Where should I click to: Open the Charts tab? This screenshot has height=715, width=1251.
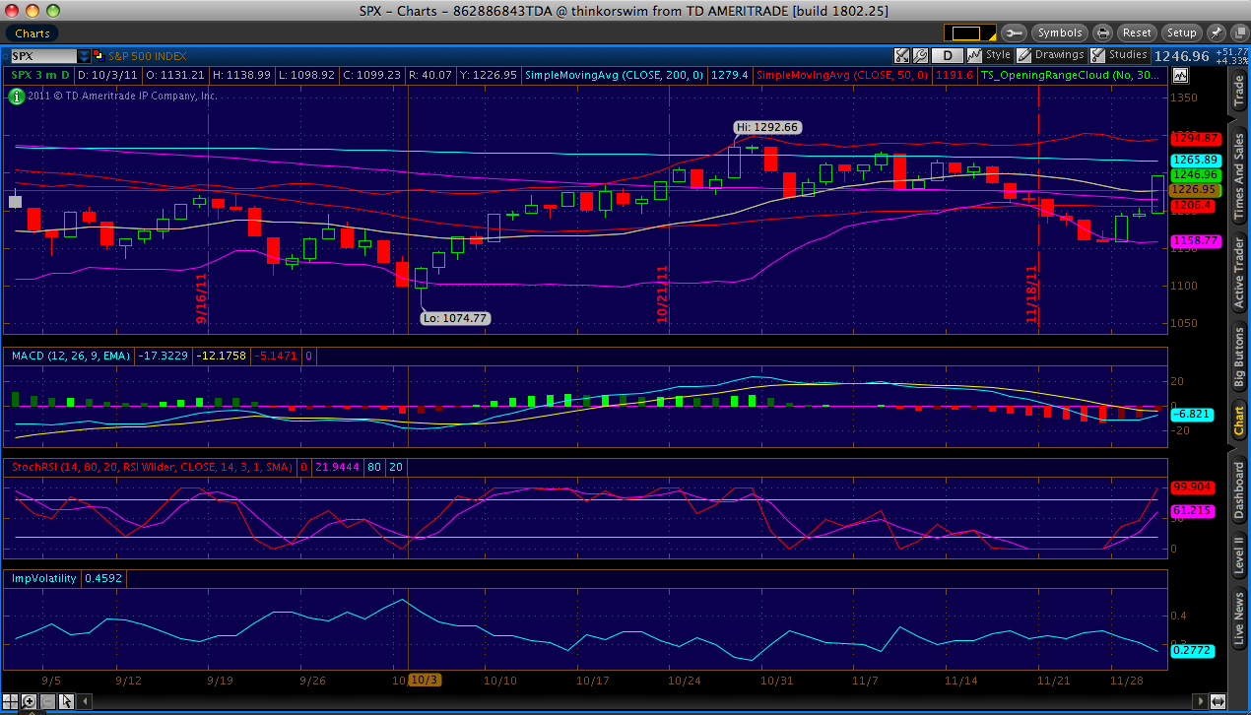click(33, 32)
